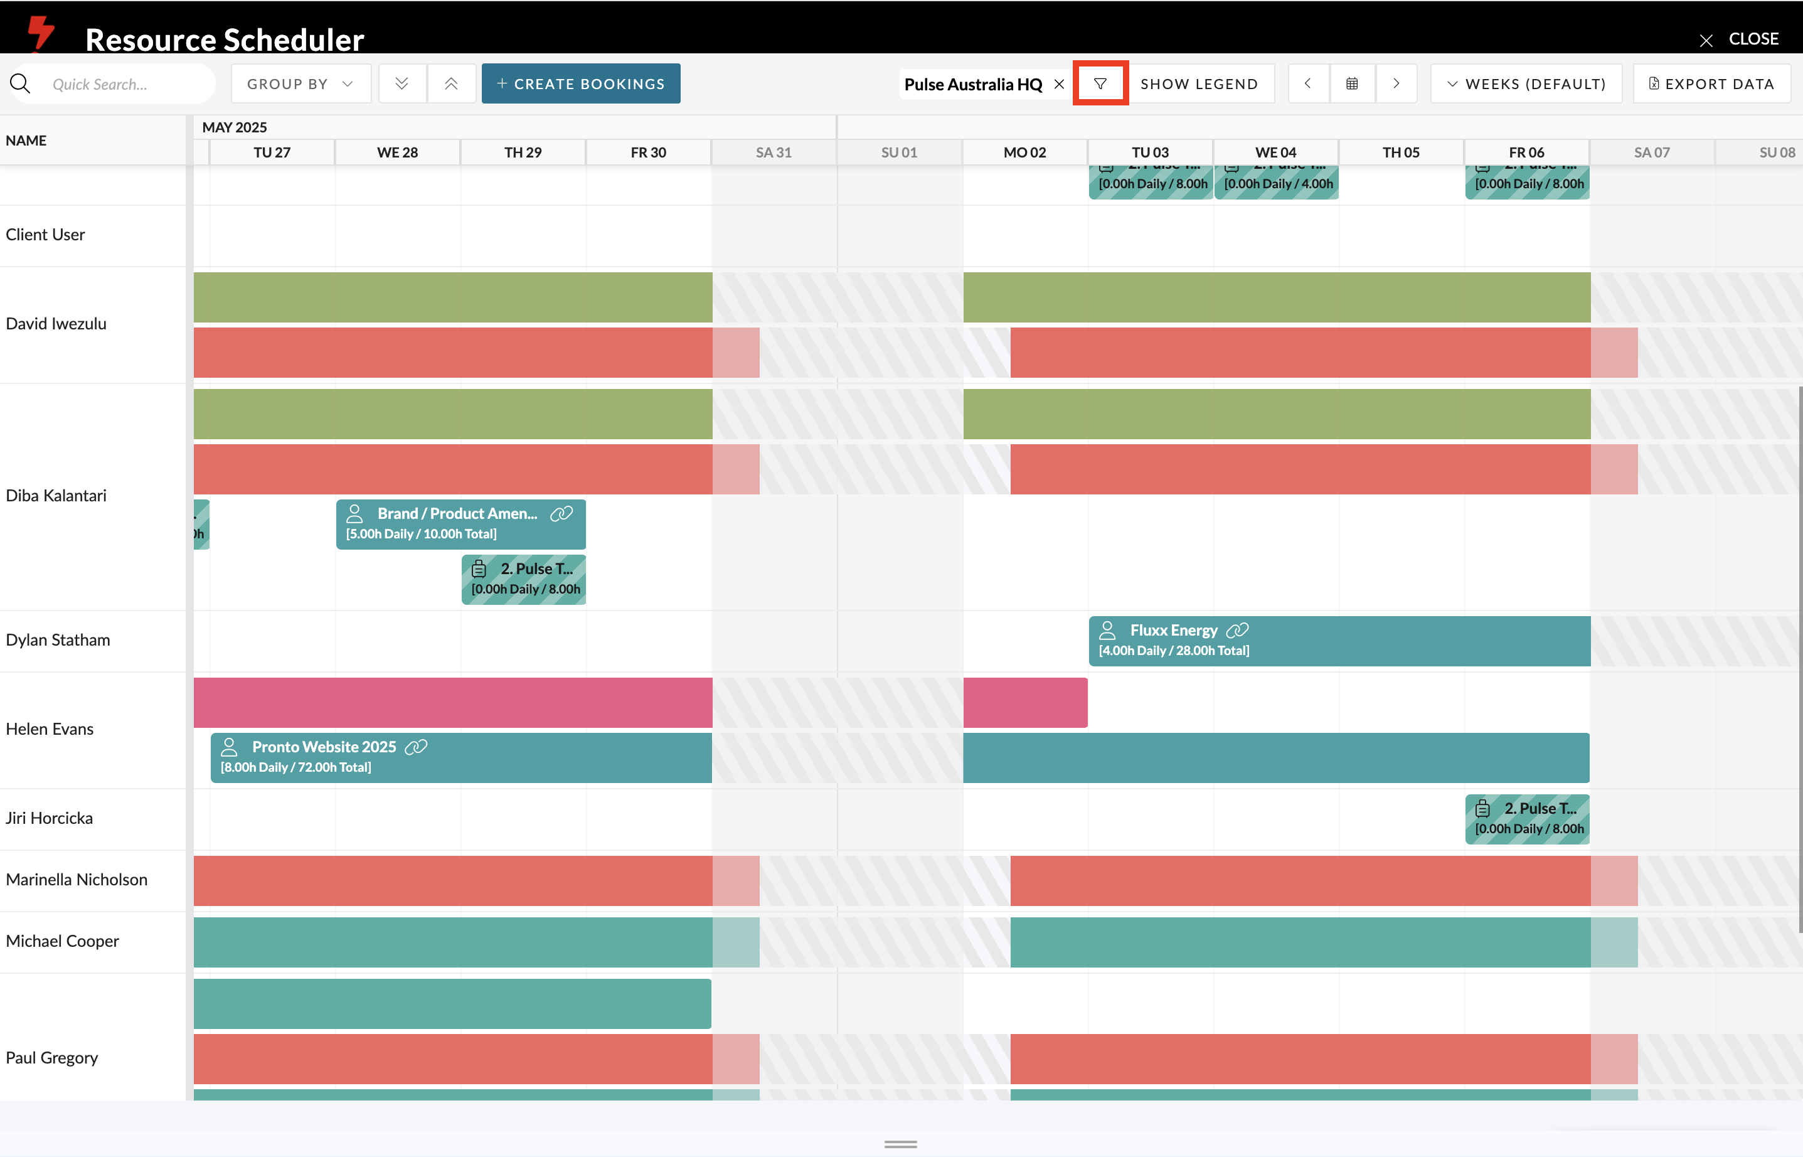The image size is (1803, 1157).
Task: Open the filter funnel icon
Action: [1100, 83]
